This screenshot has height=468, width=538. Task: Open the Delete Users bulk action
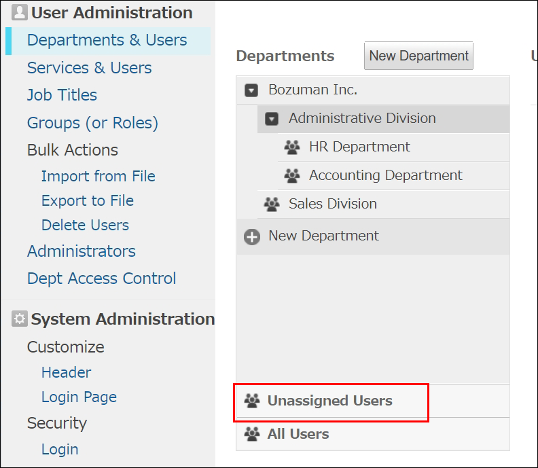pos(85,225)
